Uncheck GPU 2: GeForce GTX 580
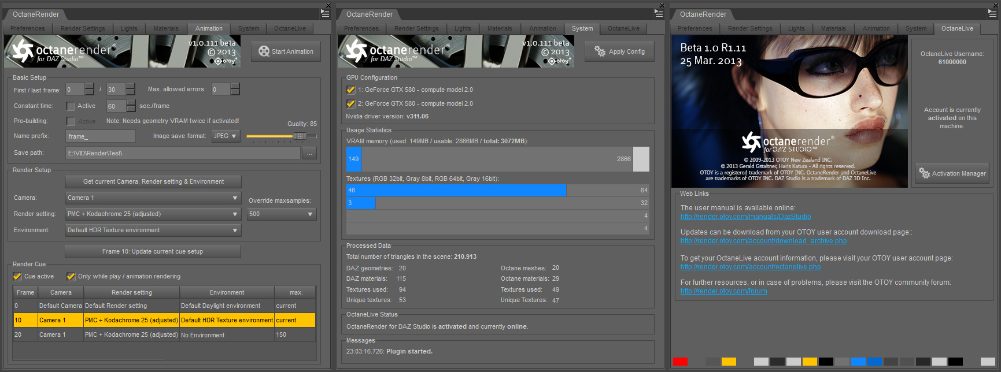1001x372 pixels. (x=350, y=104)
